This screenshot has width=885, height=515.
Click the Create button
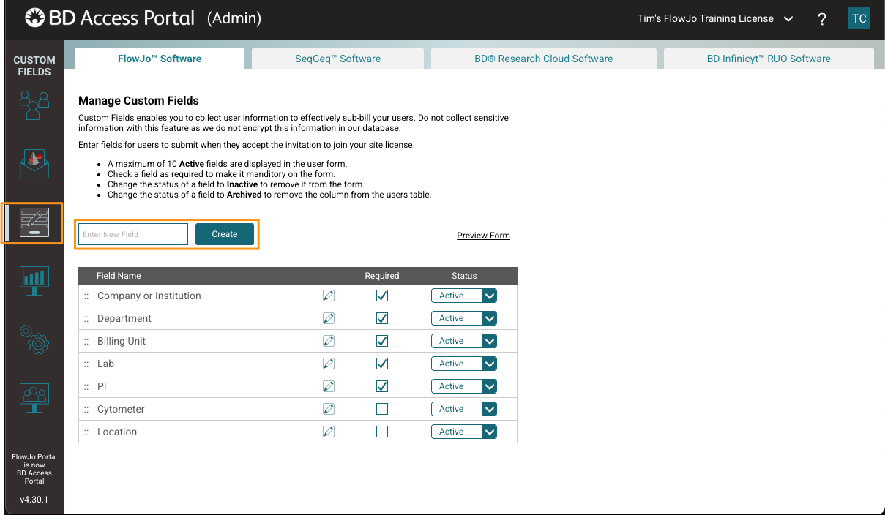click(225, 234)
